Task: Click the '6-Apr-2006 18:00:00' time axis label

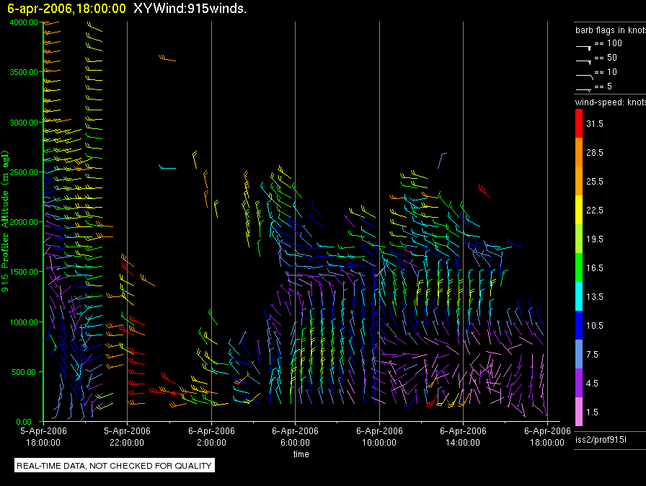Action: coord(547,436)
